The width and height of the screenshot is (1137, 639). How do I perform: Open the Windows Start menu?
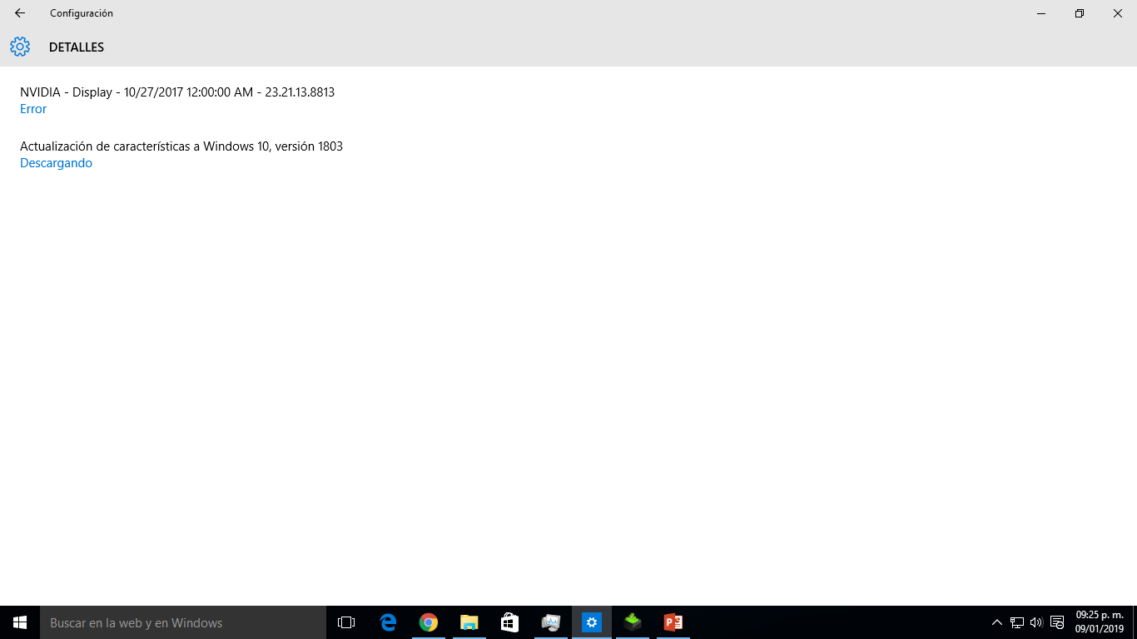(x=20, y=622)
